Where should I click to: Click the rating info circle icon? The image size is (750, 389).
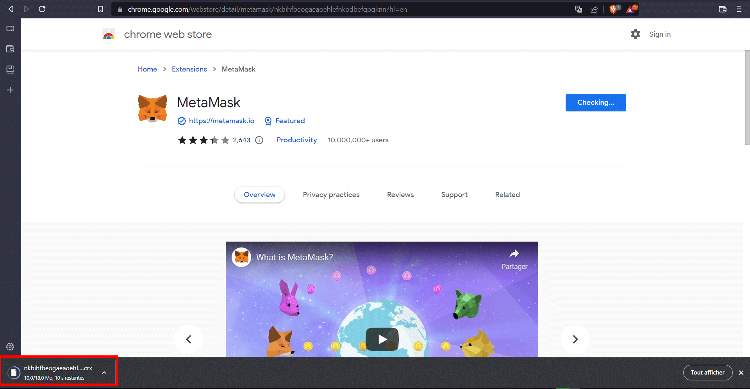pos(259,140)
